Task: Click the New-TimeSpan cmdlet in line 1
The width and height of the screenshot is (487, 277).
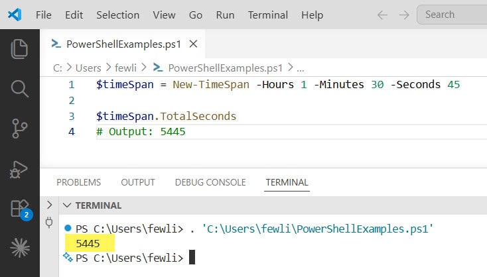Action: (x=211, y=84)
